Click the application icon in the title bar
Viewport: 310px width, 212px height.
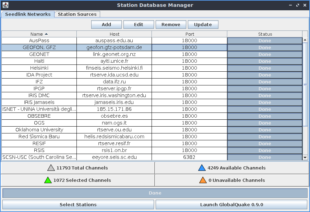[6, 5]
